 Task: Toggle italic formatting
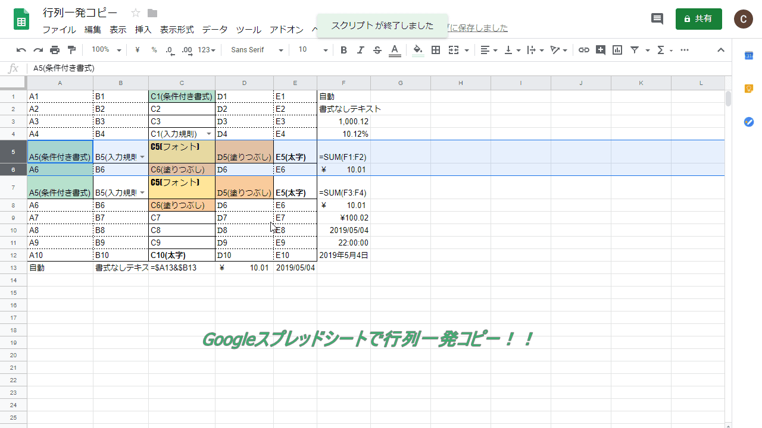click(x=360, y=50)
